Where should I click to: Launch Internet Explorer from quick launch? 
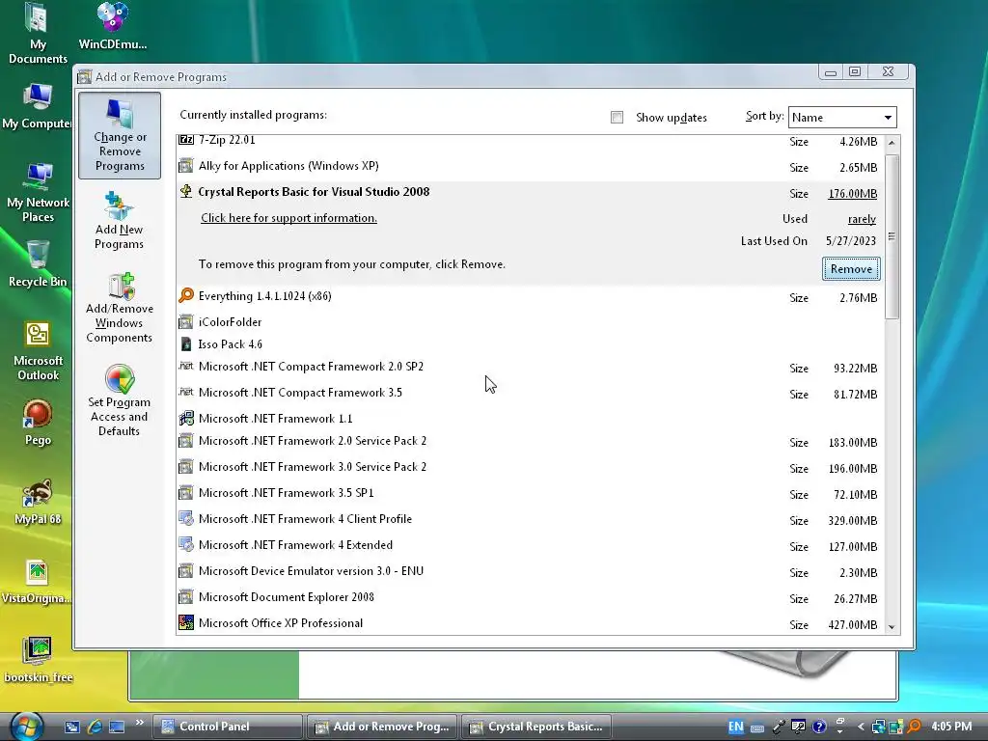(96, 727)
